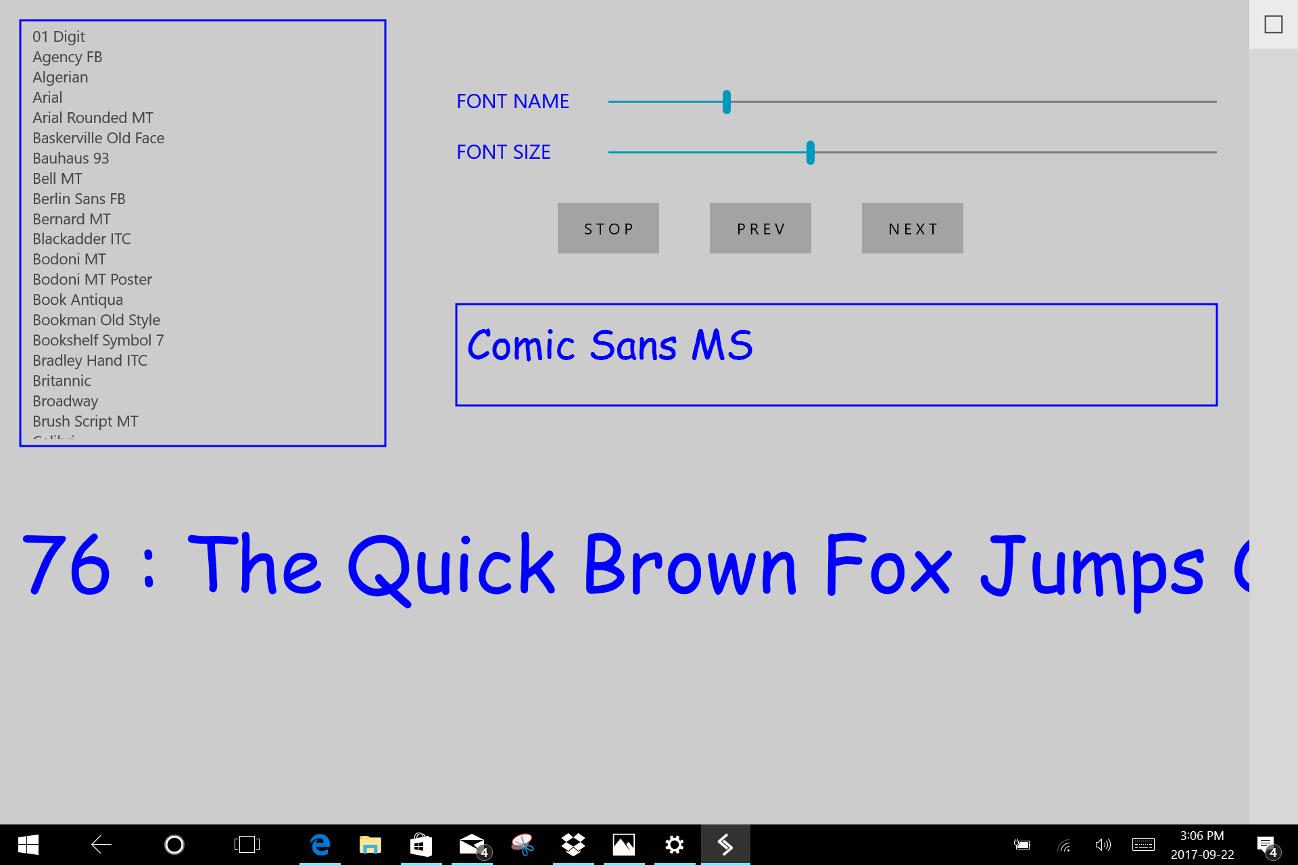Select Britannic font

(x=62, y=380)
